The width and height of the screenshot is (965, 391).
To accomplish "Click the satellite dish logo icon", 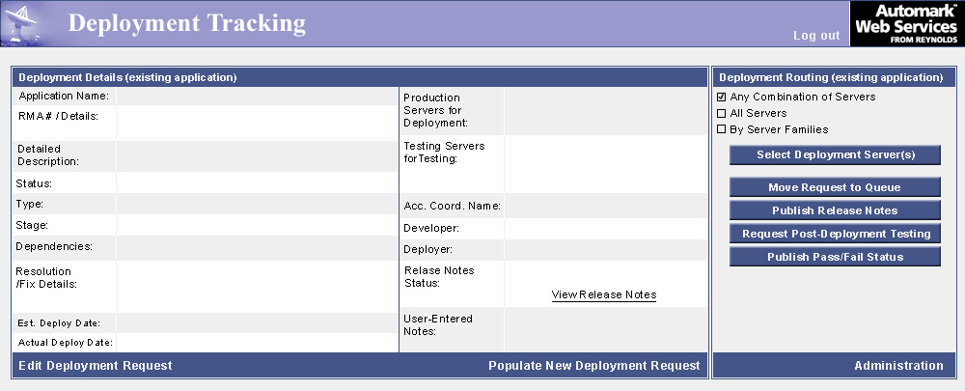I will [x=22, y=23].
